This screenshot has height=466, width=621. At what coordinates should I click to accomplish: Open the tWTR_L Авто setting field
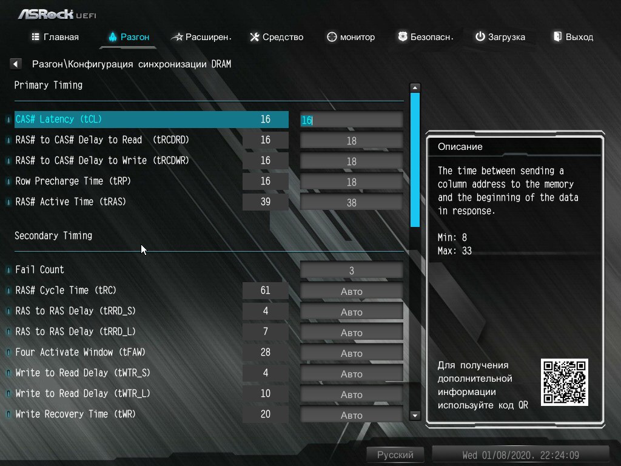[351, 394]
